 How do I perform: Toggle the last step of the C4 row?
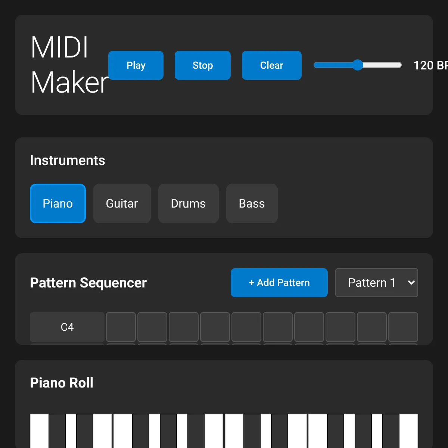403,327
